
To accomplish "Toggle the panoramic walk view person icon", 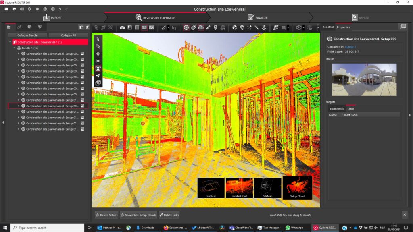I will pos(98,68).
